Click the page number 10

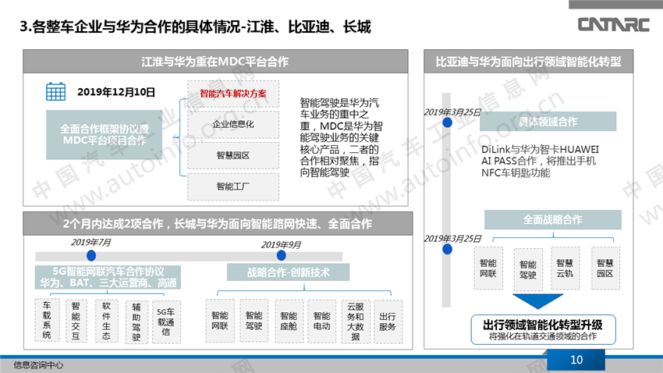click(576, 360)
